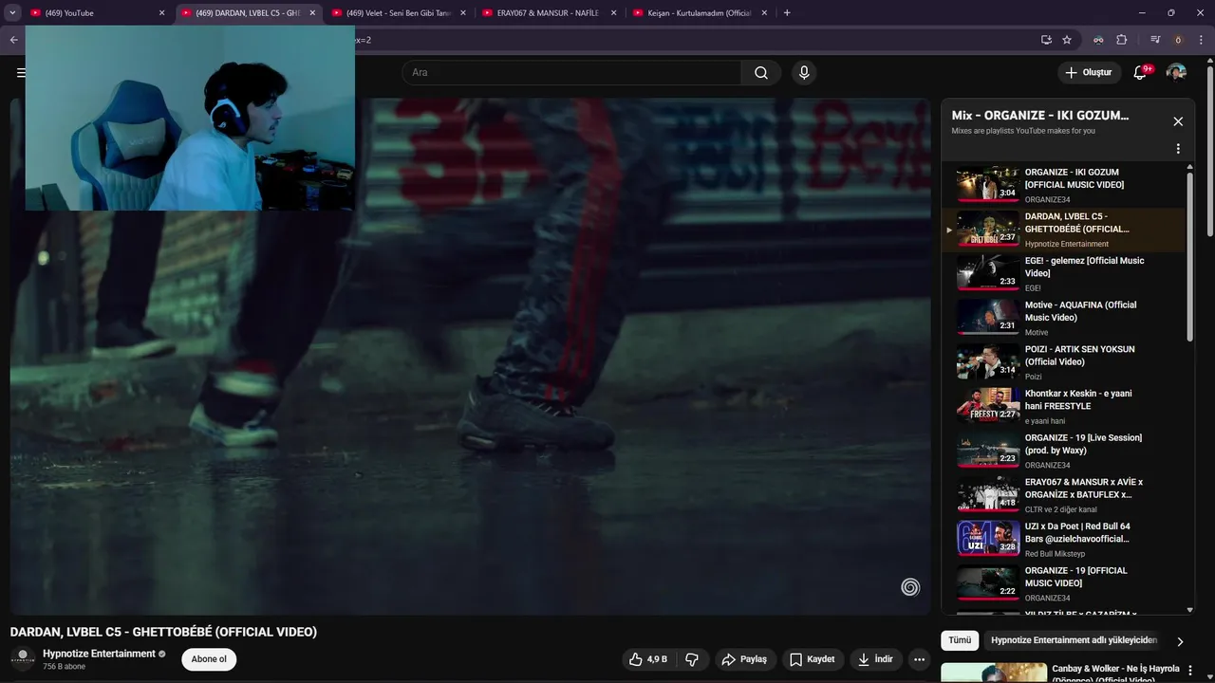This screenshot has height=683, width=1215.
Task: Select the Hypnotize Entertainment uploader chip
Action: point(1074,640)
